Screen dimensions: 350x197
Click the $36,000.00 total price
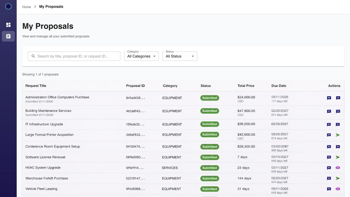tap(246, 124)
